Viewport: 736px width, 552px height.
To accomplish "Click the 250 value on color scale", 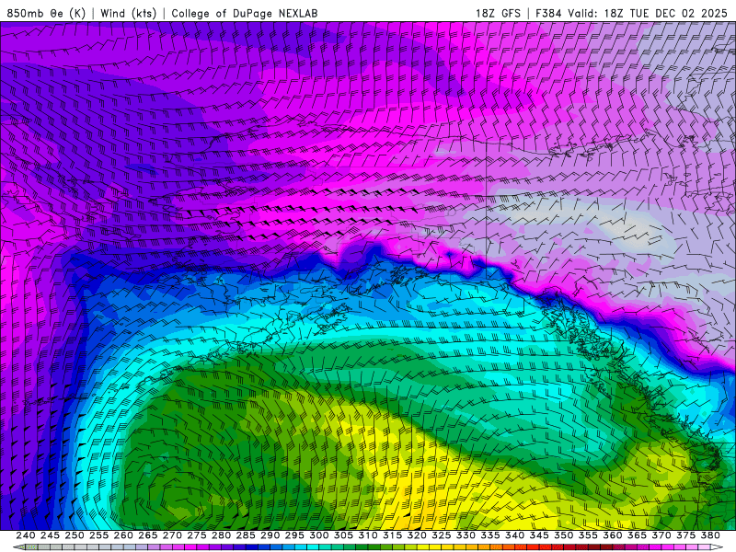I will tap(75, 535).
